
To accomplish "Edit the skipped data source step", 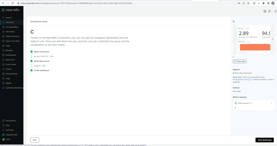I will tap(44, 66).
